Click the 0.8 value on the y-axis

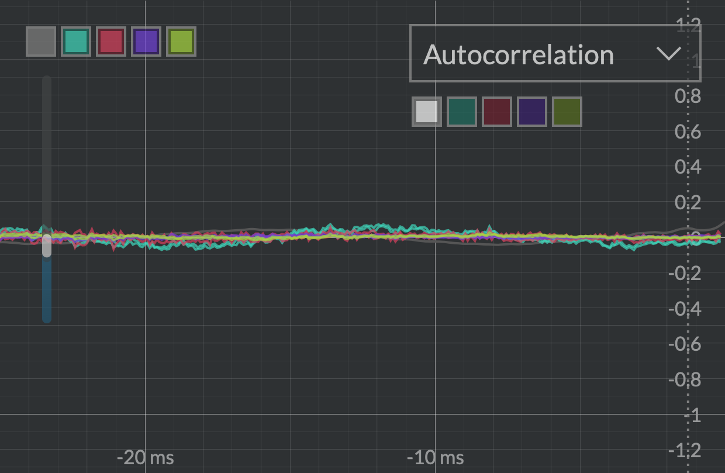pyautogui.click(x=688, y=96)
